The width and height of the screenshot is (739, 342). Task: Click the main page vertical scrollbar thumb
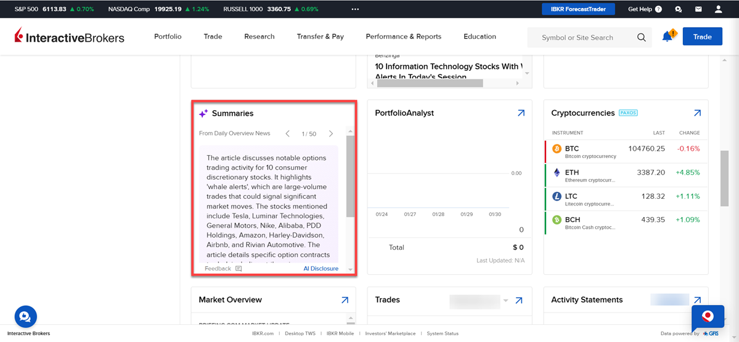coord(724,178)
